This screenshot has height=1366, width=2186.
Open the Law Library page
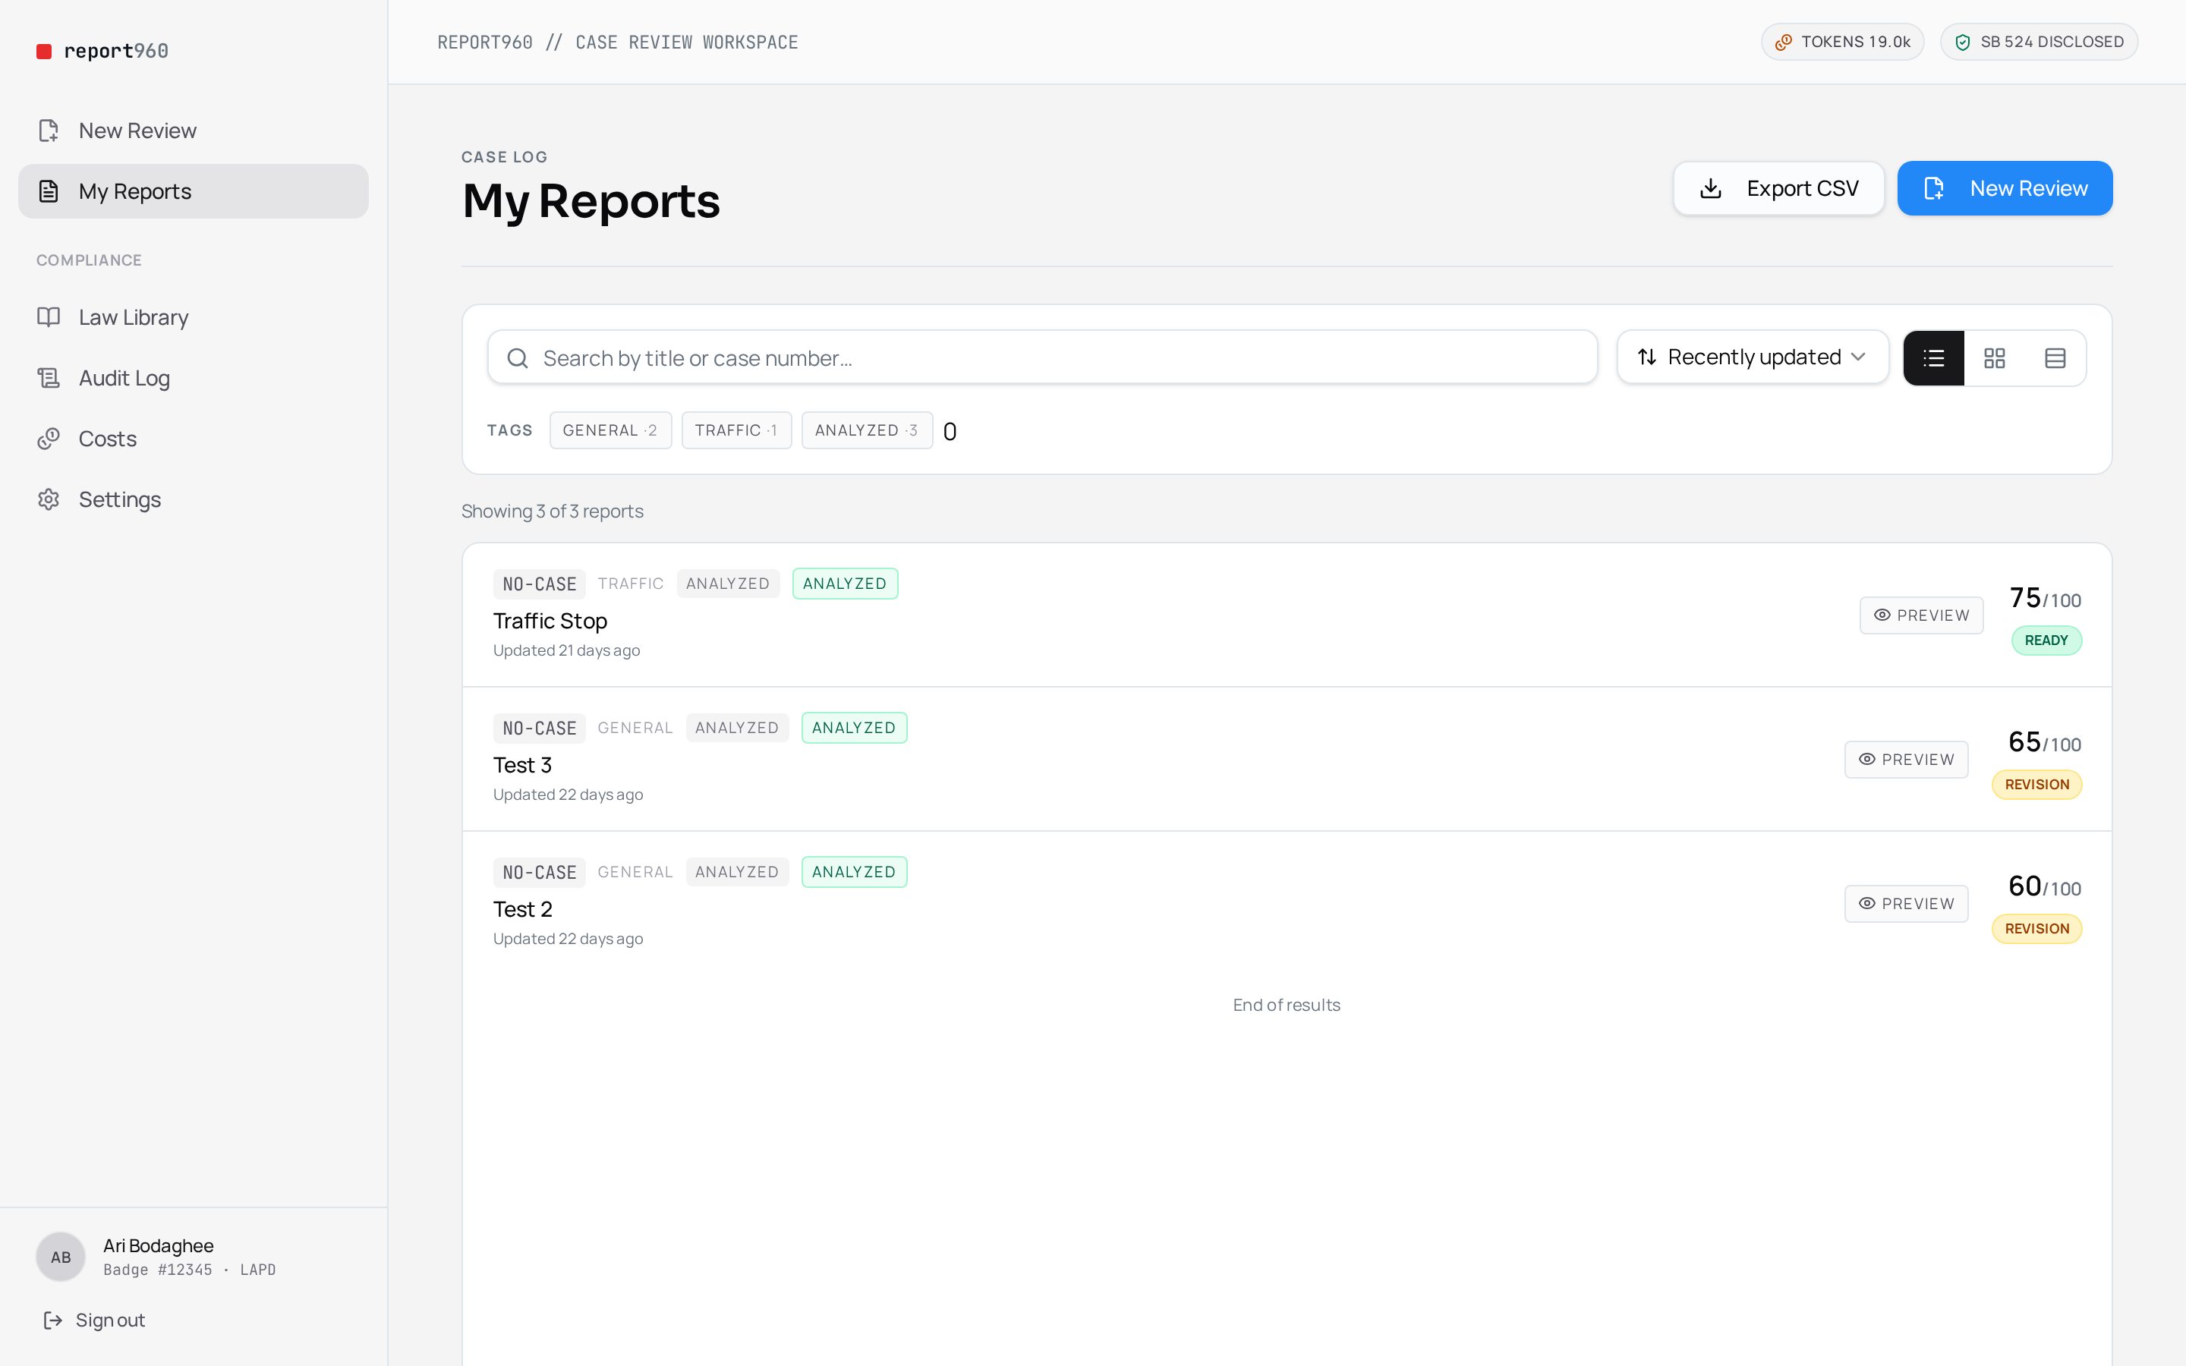pos(194,317)
